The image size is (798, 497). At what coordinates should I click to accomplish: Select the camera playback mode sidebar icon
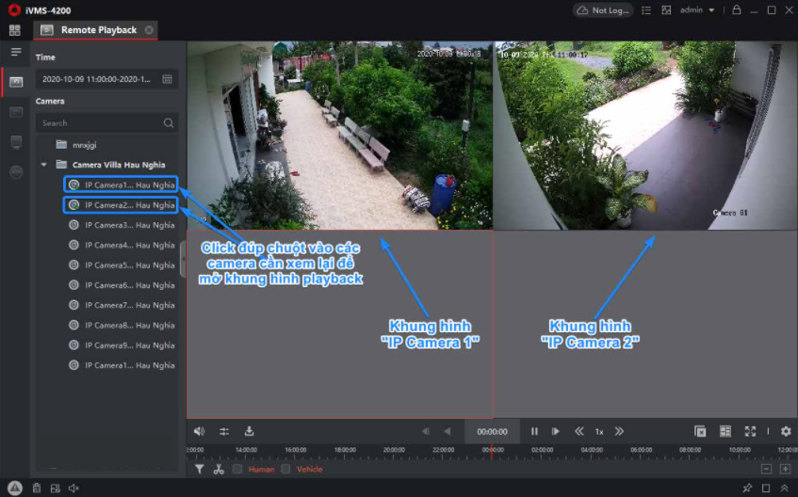click(16, 82)
